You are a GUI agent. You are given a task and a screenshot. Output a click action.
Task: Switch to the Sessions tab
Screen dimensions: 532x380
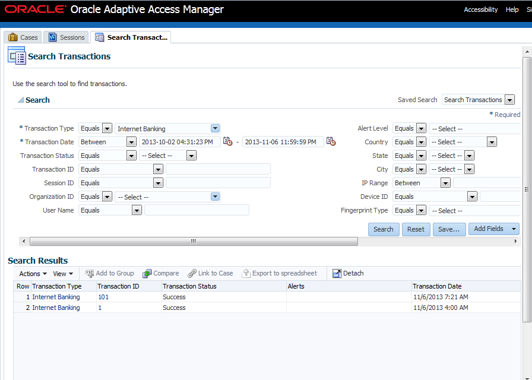(66, 37)
